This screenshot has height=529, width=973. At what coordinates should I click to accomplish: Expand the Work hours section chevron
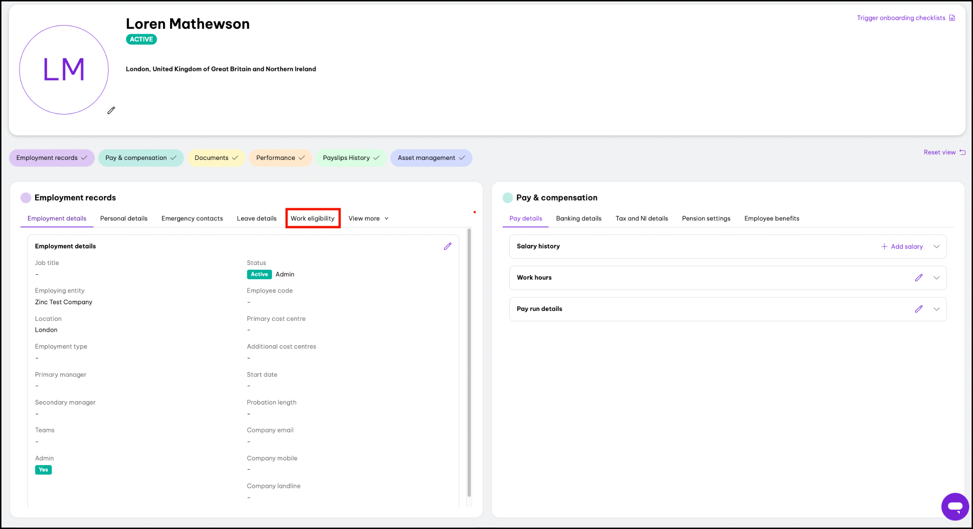tap(937, 278)
